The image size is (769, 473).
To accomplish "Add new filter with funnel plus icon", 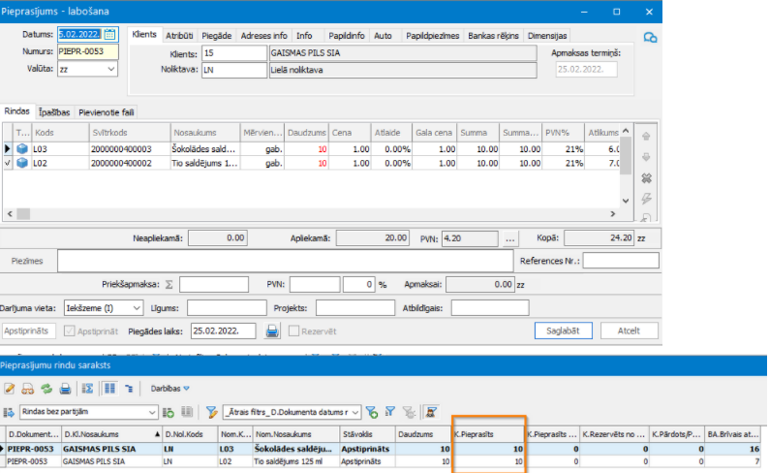I will click(372, 413).
